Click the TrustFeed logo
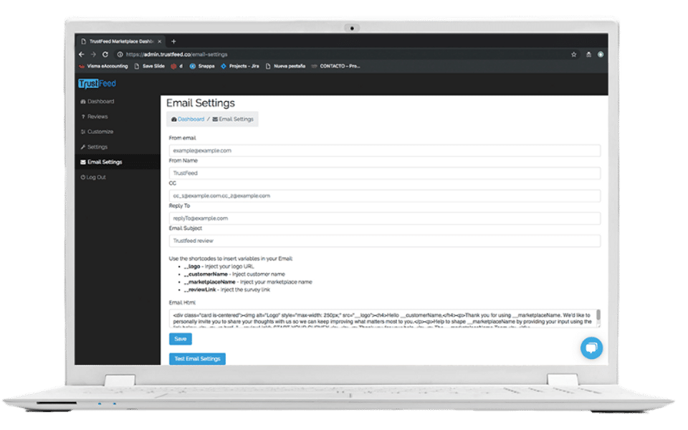This screenshot has width=688, height=430. [x=97, y=83]
